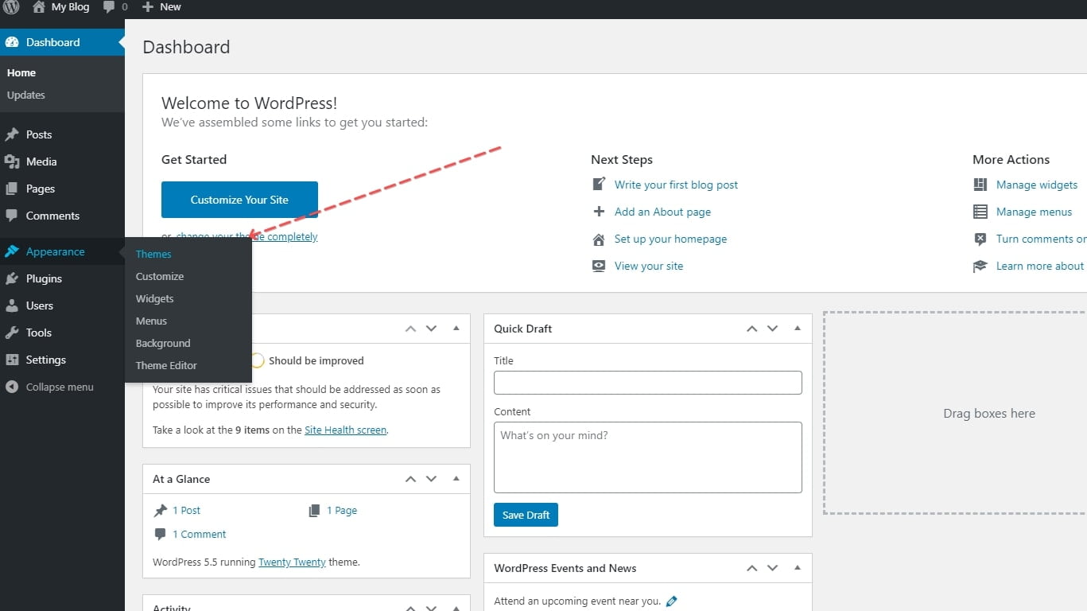Image resolution: width=1087 pixels, height=611 pixels.
Task: Move At a Glance box up
Action: (x=410, y=479)
